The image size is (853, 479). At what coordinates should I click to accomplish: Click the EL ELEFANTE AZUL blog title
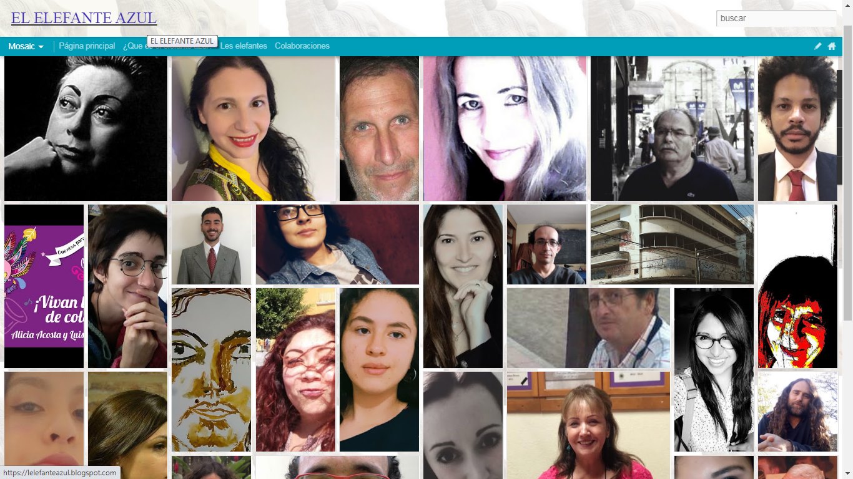coord(84,18)
